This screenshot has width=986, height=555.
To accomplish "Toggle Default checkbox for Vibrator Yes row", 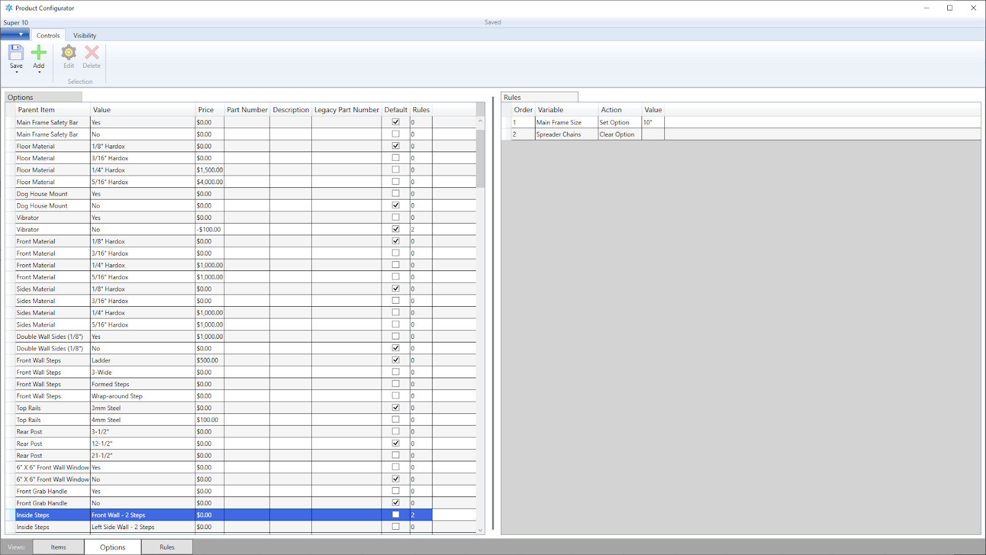I will pyautogui.click(x=396, y=217).
